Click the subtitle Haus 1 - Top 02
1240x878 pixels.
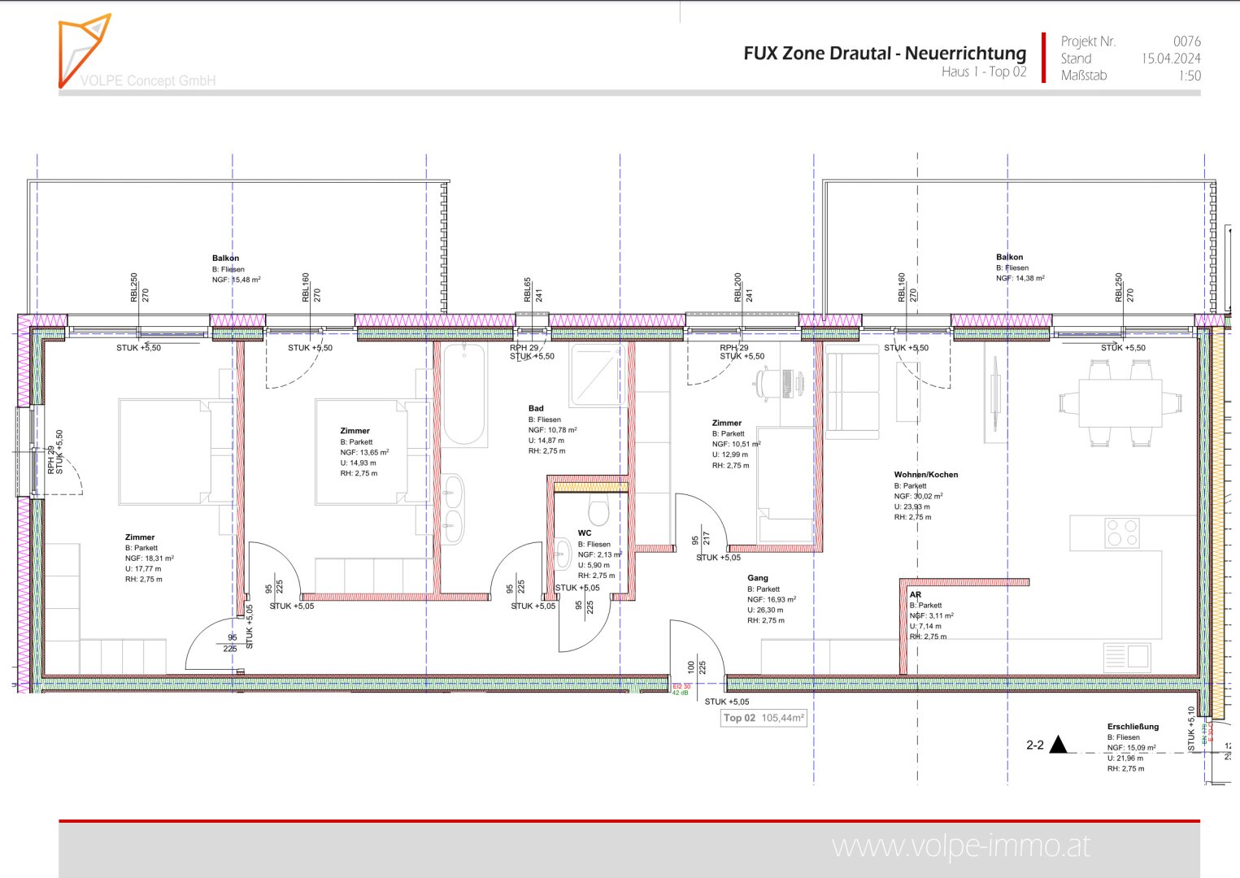coord(984,72)
